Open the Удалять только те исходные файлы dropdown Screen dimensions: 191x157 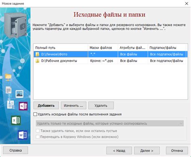pyautogui.click(x=110, y=124)
